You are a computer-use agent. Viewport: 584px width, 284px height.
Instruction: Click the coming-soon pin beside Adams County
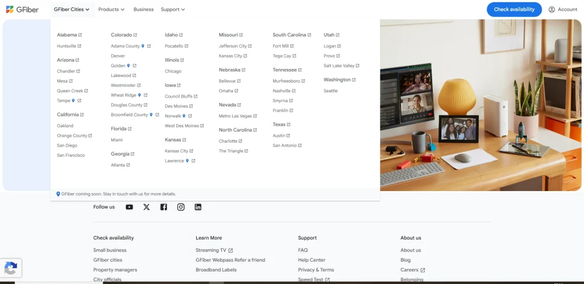(143, 46)
